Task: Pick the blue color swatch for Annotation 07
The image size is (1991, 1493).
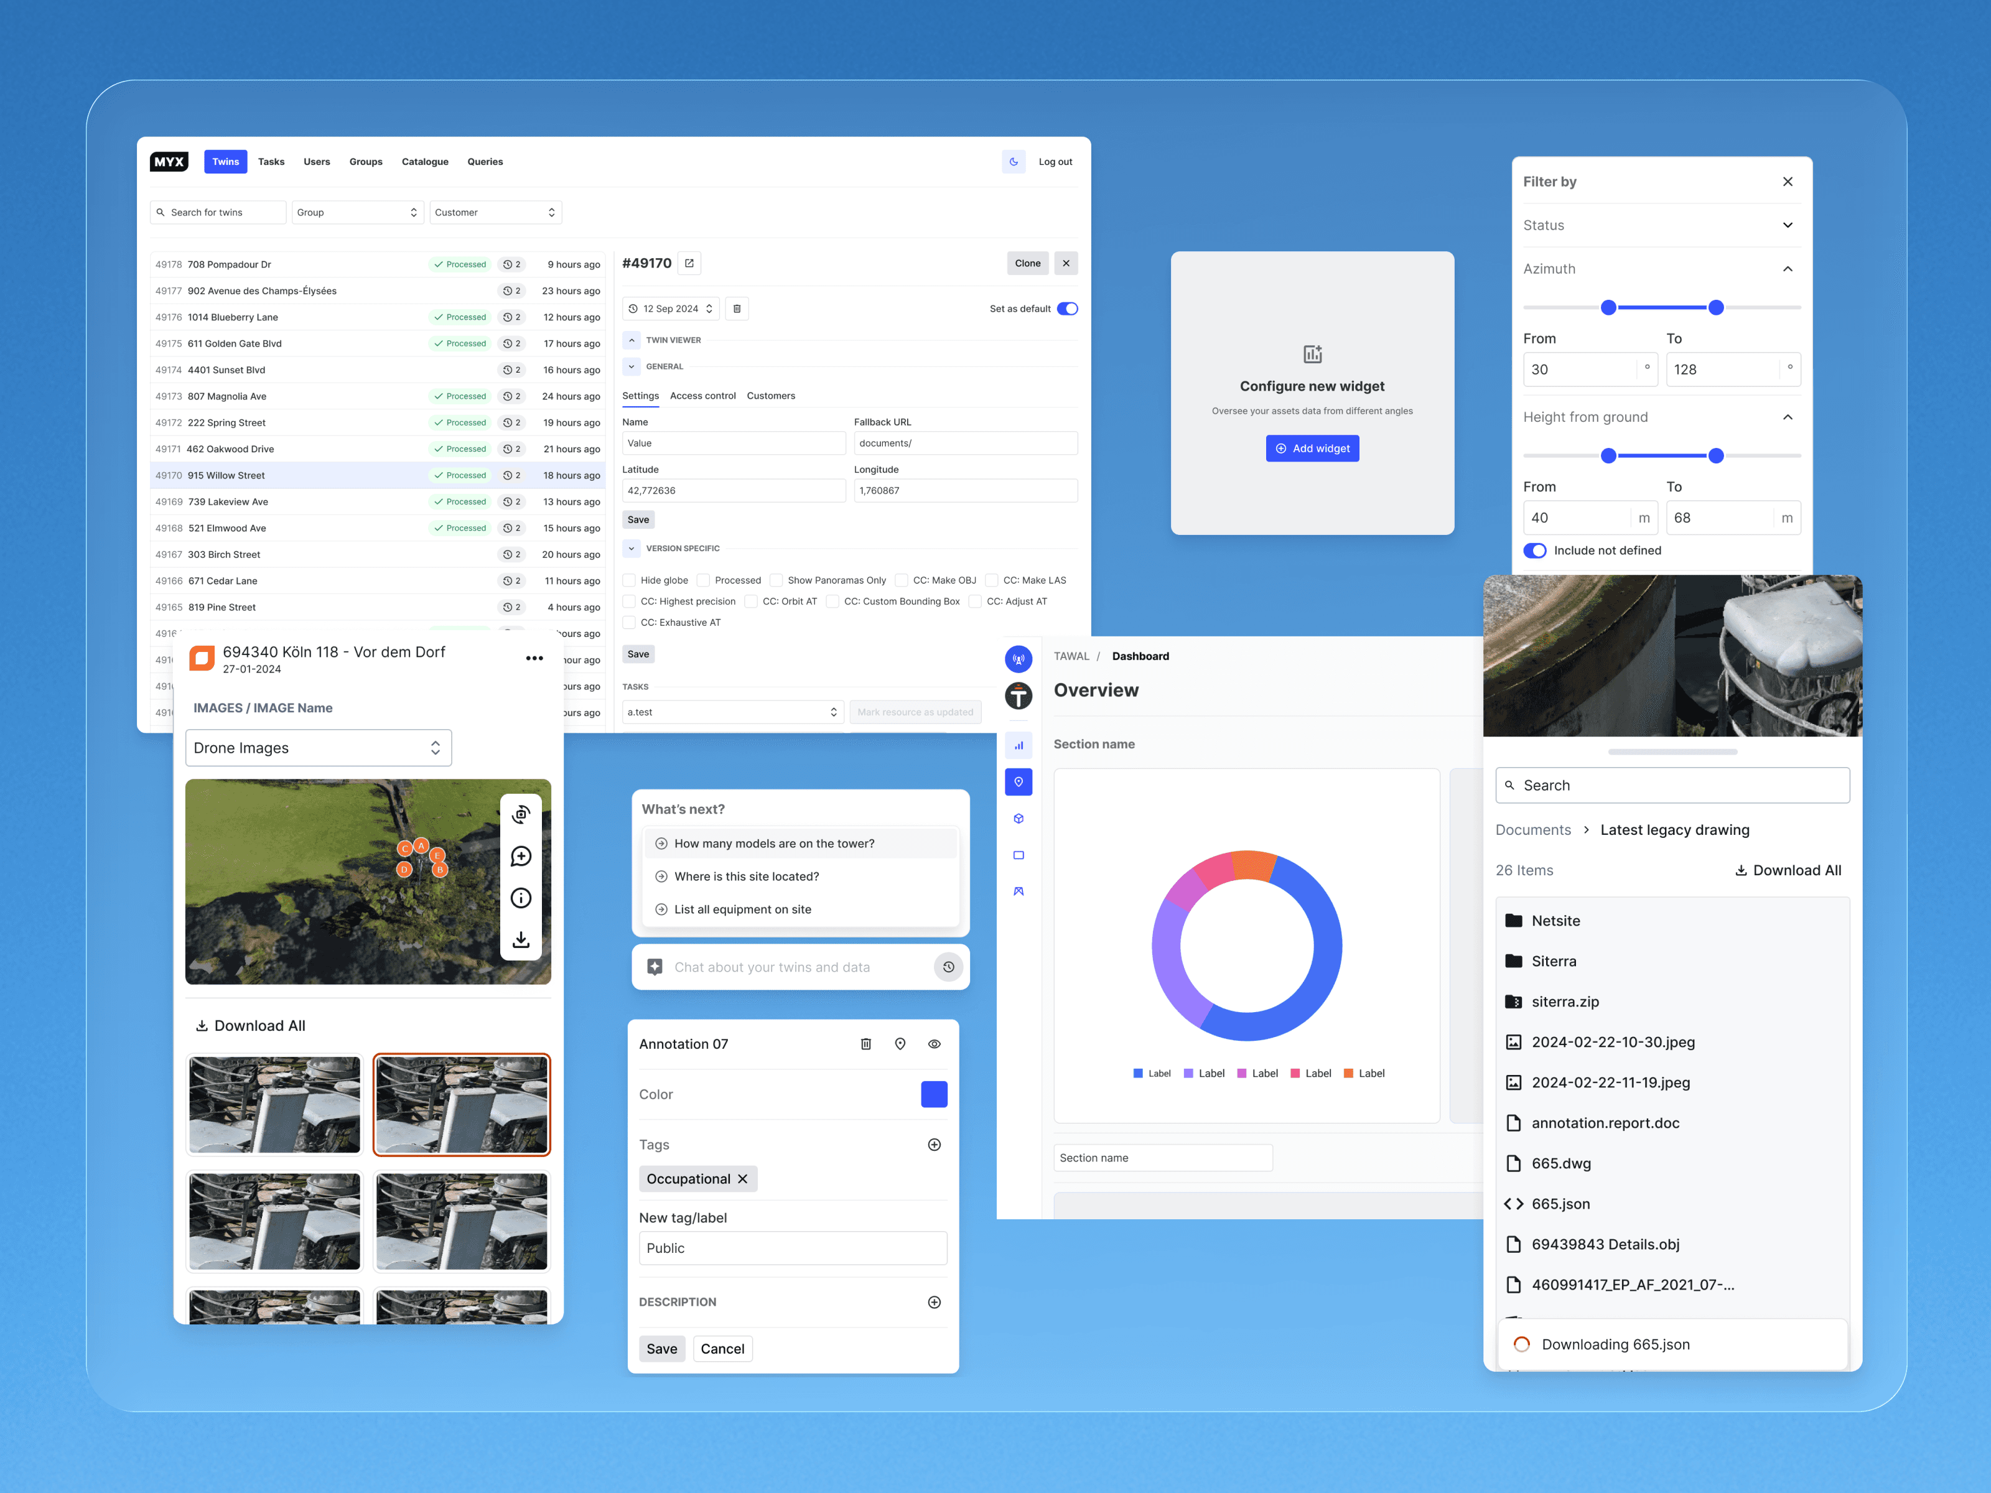Action: pyautogui.click(x=933, y=1094)
